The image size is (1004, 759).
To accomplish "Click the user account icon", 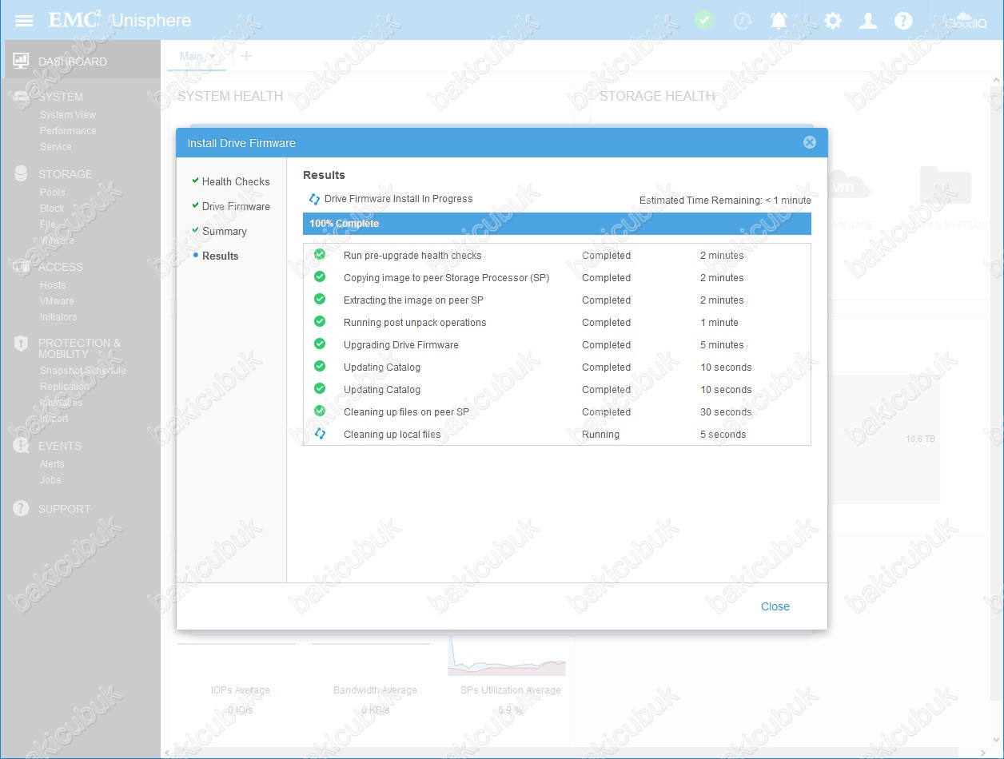I will 868,21.
